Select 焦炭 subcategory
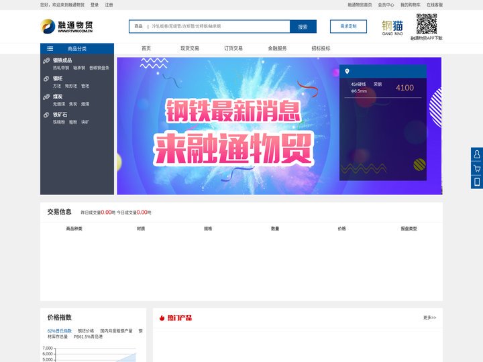The image size is (483, 362). pyautogui.click(x=73, y=104)
